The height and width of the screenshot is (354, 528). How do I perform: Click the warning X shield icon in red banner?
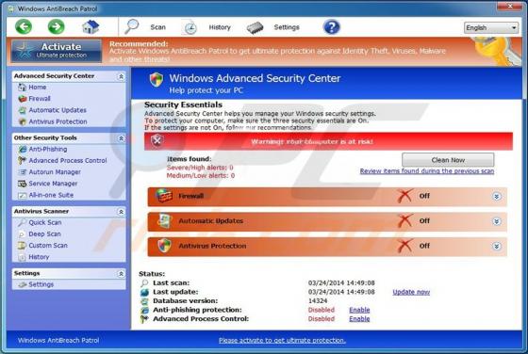(x=157, y=140)
